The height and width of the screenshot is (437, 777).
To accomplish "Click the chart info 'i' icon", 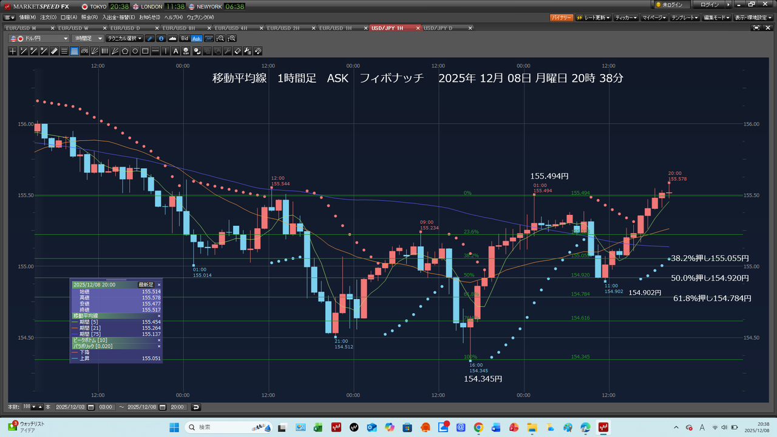I will tap(161, 38).
